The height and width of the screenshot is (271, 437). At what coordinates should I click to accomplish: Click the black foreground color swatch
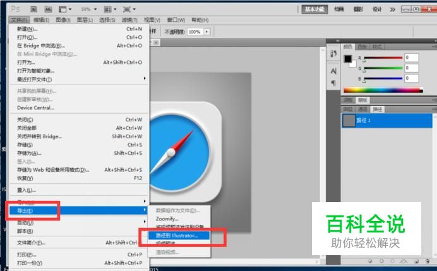[x=347, y=59]
